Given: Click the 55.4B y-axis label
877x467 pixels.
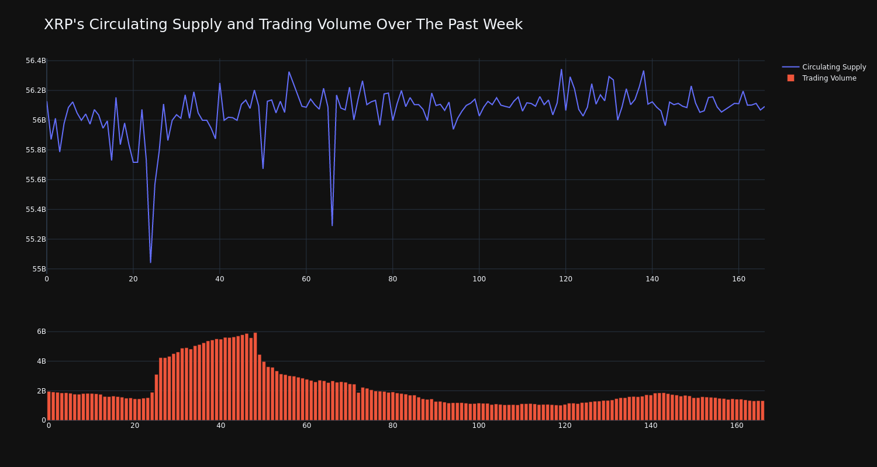Looking at the screenshot, I should (36, 210).
